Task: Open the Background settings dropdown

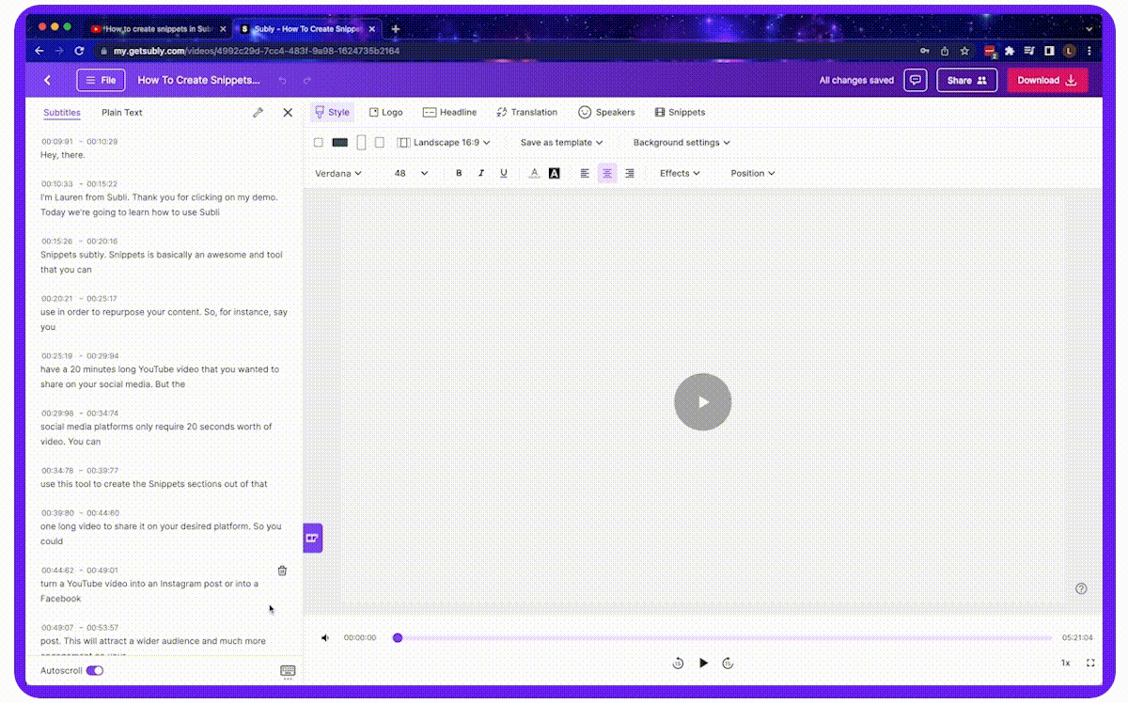Action: pyautogui.click(x=681, y=143)
